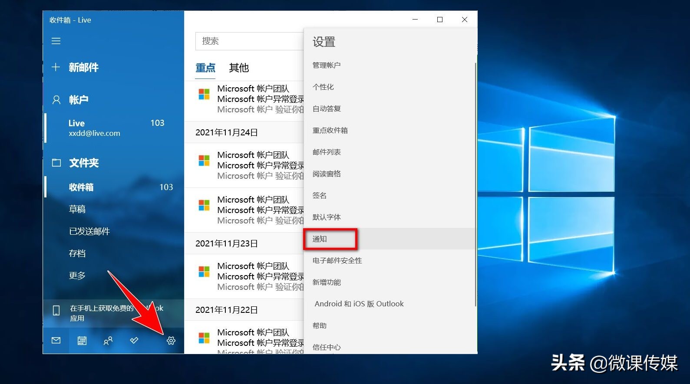Image resolution: width=690 pixels, height=384 pixels.
Task: Maximize the Mail window
Action: point(440,20)
